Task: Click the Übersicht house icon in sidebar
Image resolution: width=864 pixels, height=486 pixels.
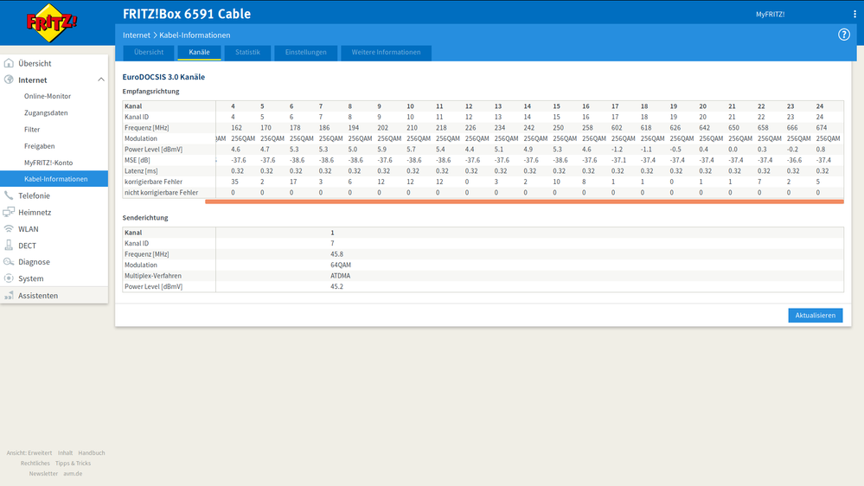Action: coord(9,63)
